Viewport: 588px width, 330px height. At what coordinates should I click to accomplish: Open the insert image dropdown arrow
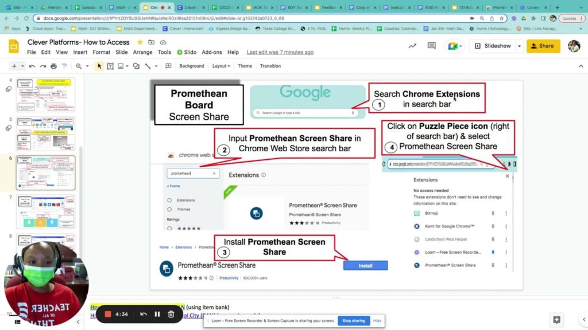[127, 66]
